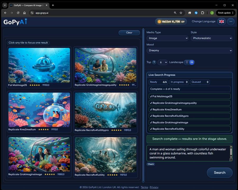Toggle the Landscape orientation switch

coord(189,62)
